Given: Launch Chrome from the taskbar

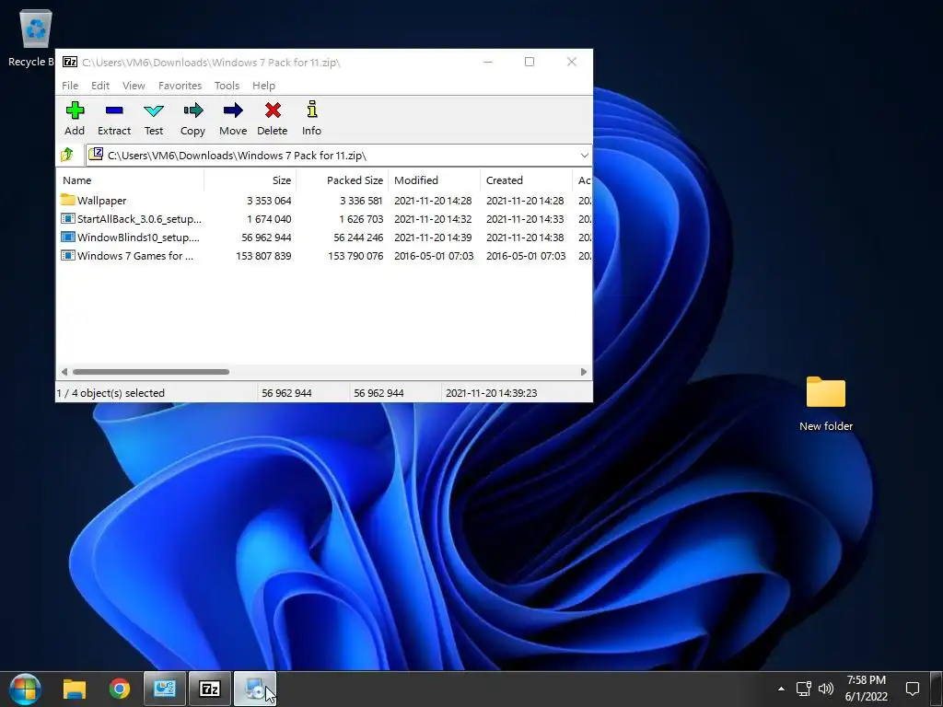Looking at the screenshot, I should tap(120, 689).
